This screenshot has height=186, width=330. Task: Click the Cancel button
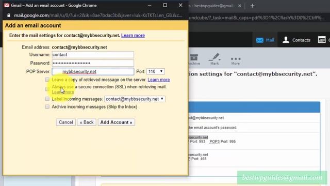(x=65, y=122)
